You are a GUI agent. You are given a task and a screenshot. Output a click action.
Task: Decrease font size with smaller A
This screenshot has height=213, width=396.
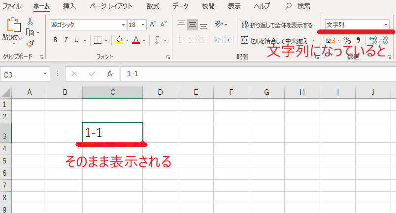coord(164,25)
